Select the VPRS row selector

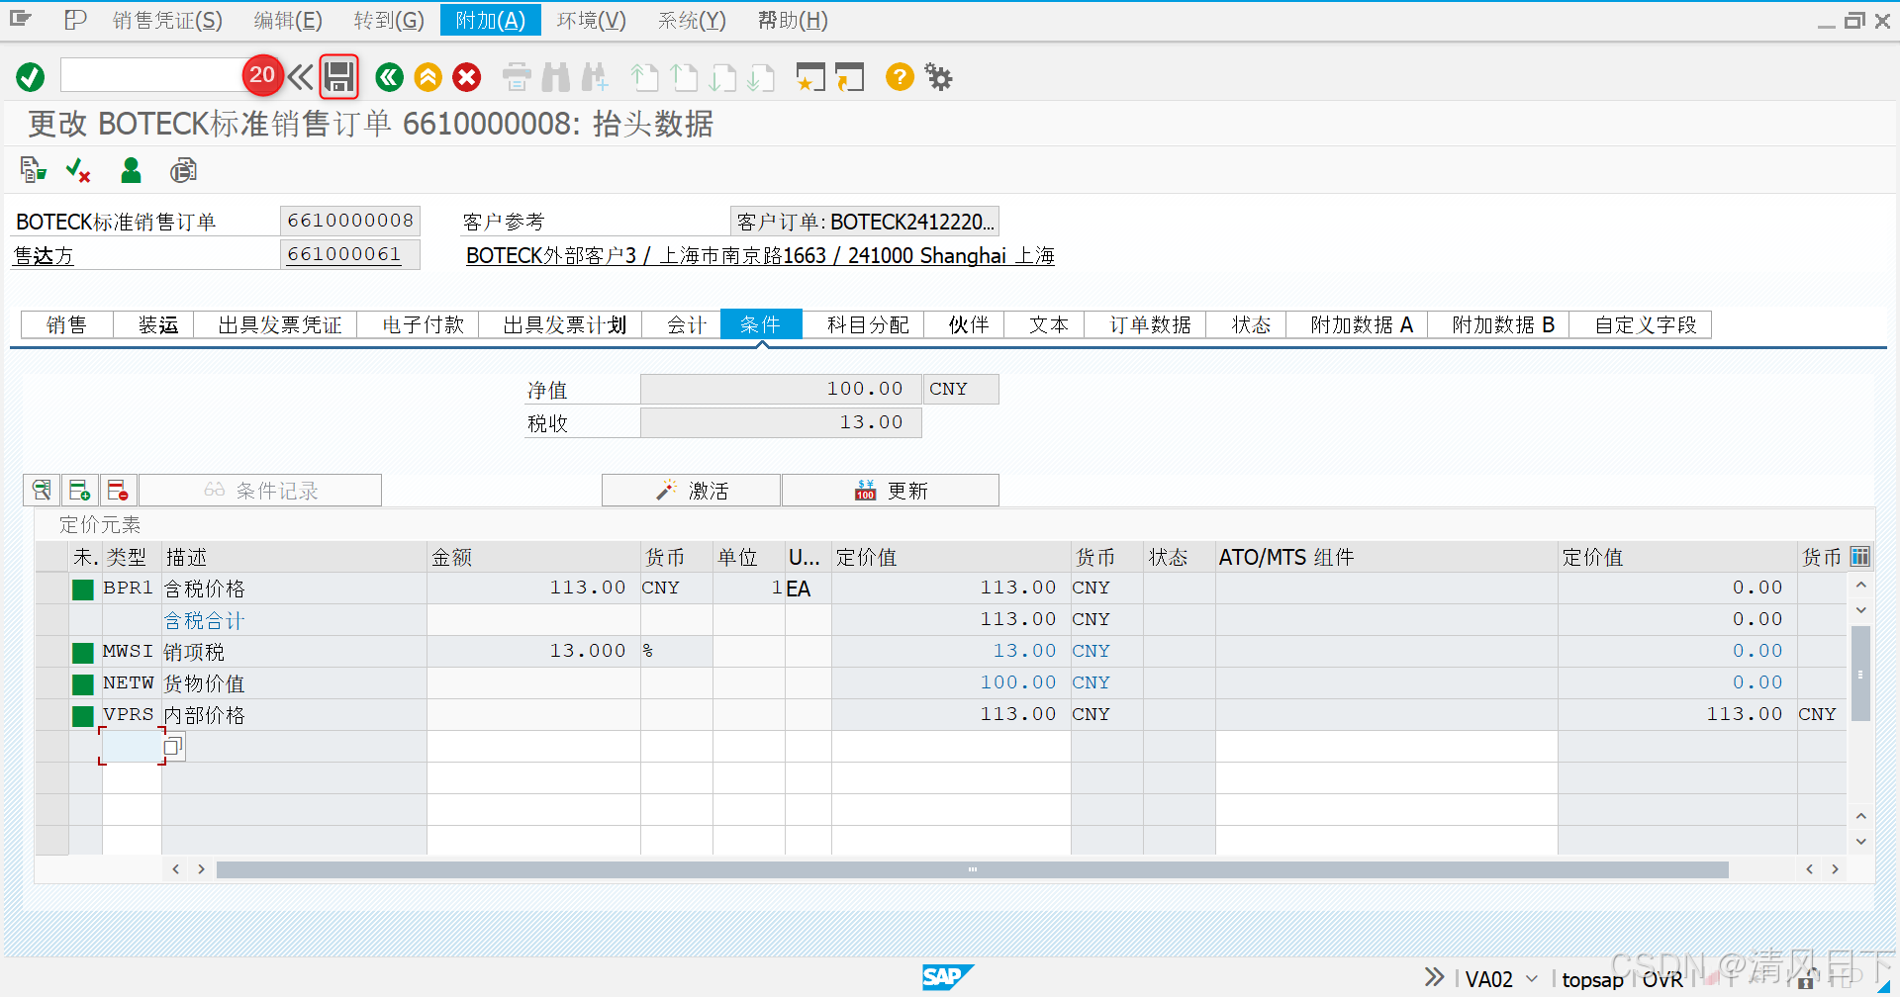point(51,715)
